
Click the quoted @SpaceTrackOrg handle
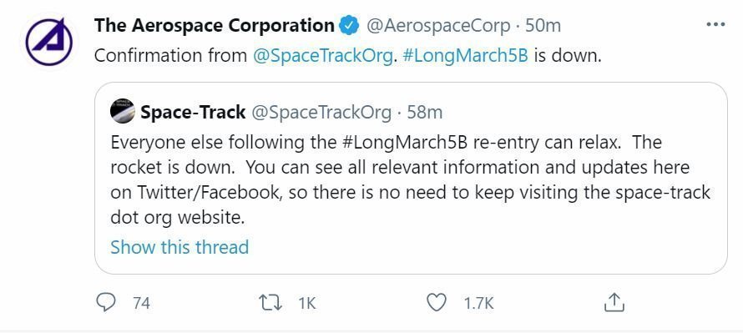pyautogui.click(x=321, y=113)
